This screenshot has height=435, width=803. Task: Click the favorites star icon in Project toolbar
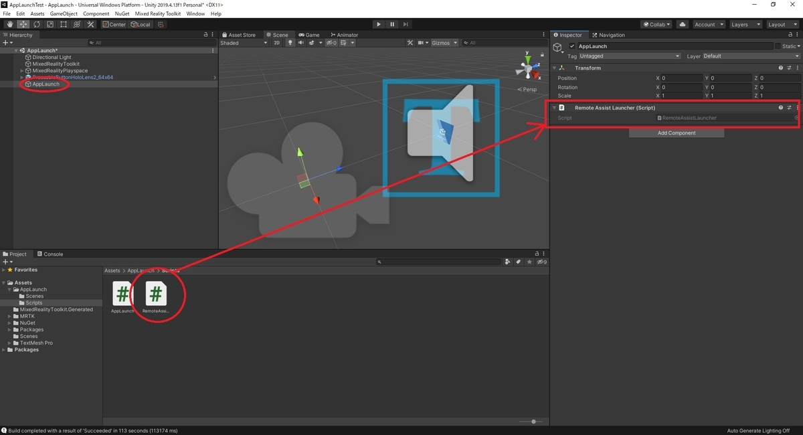pyautogui.click(x=530, y=262)
